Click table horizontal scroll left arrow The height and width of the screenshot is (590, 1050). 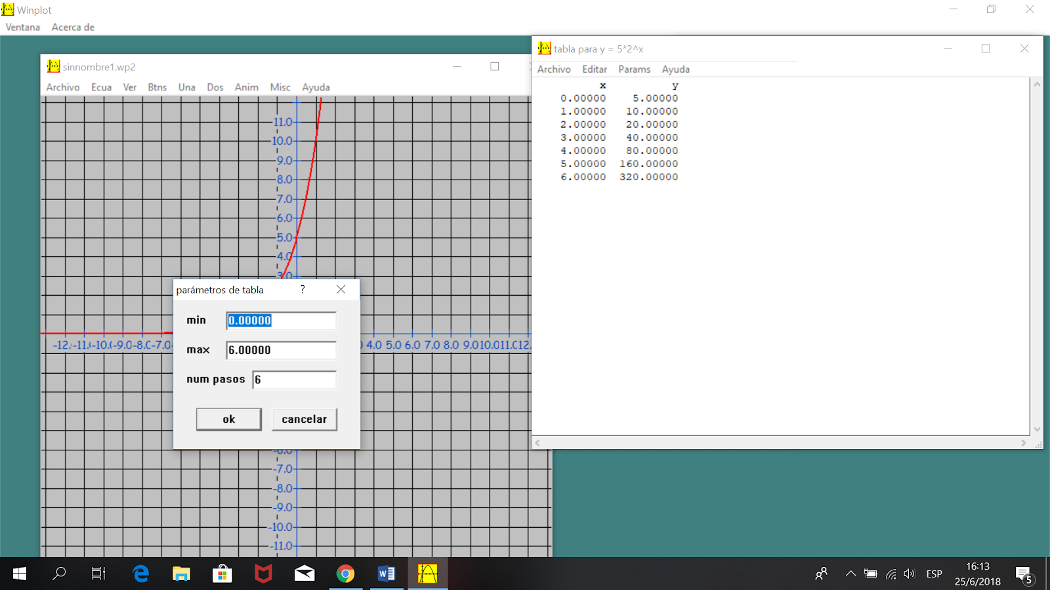pos(537,443)
